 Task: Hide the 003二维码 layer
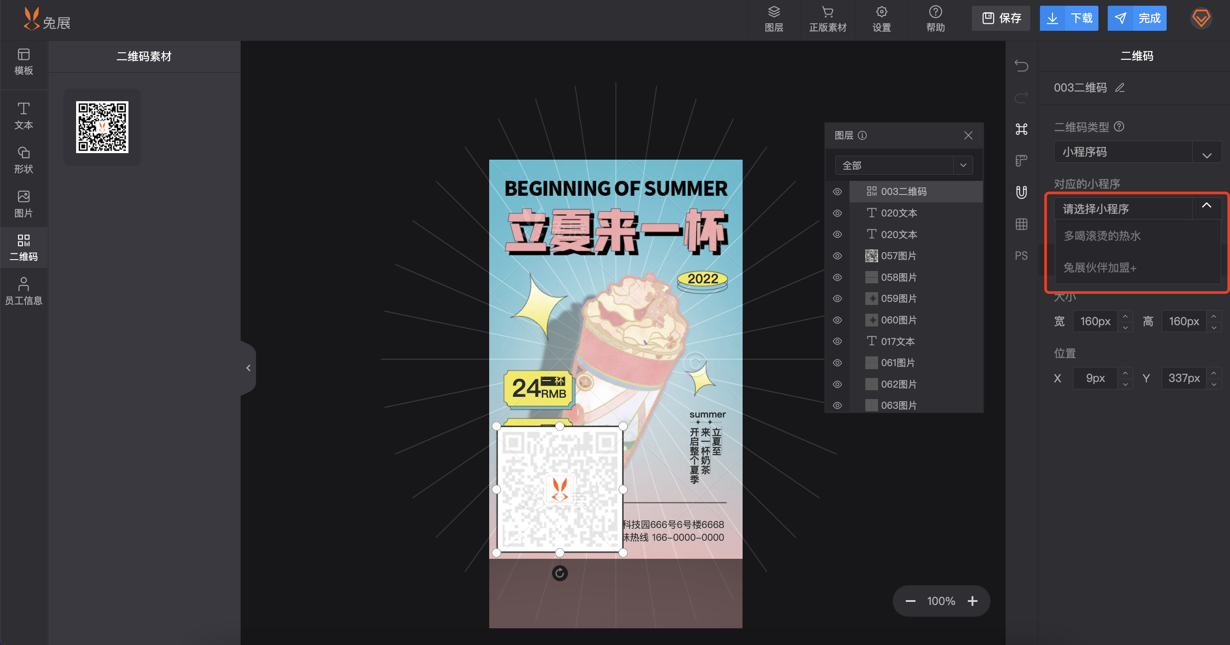pyautogui.click(x=838, y=191)
